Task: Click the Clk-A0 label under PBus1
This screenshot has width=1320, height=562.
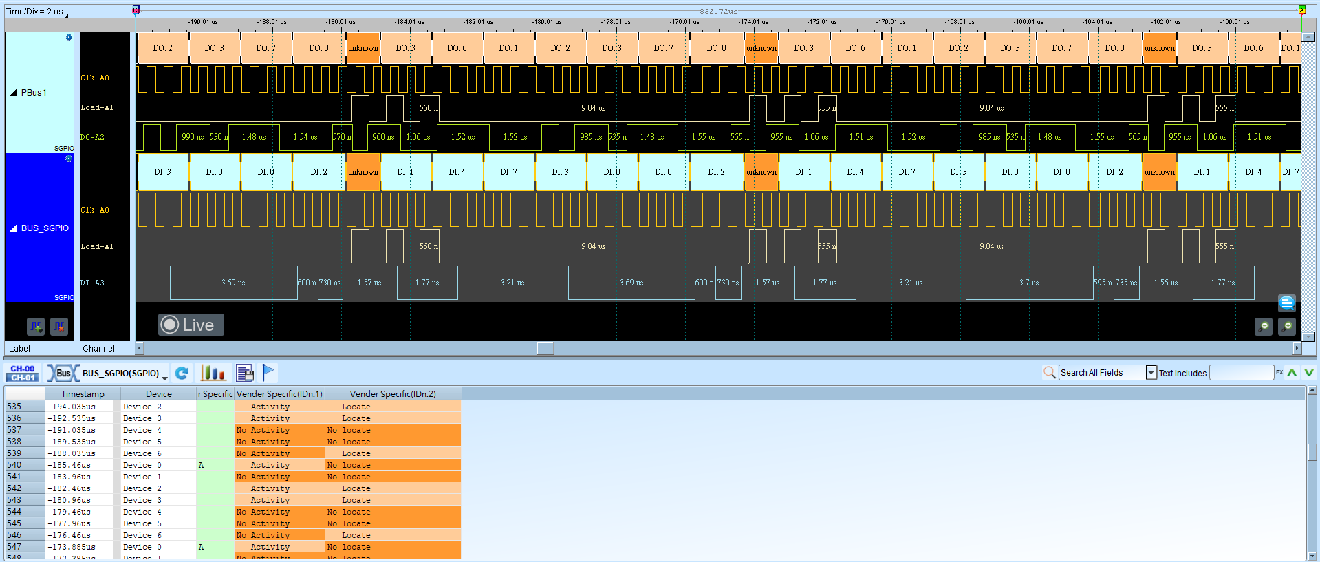Action: tap(95, 78)
